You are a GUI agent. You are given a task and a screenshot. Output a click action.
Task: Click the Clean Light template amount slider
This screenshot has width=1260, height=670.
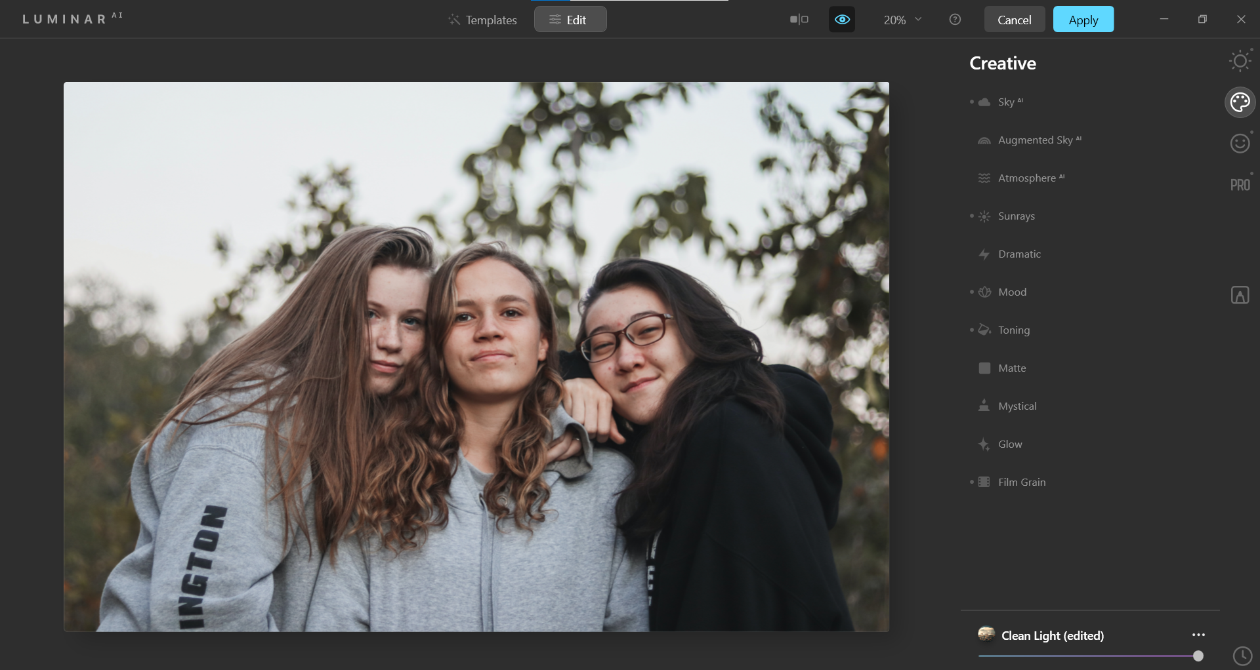(1088, 656)
